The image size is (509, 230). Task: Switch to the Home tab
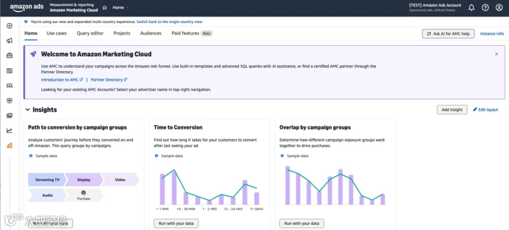pos(31,33)
